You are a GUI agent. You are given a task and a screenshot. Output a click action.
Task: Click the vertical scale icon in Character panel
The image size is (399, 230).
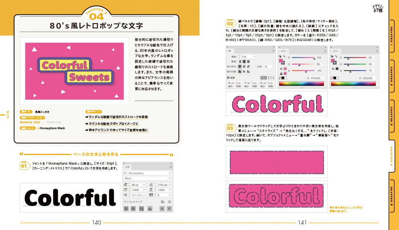click(x=125, y=190)
